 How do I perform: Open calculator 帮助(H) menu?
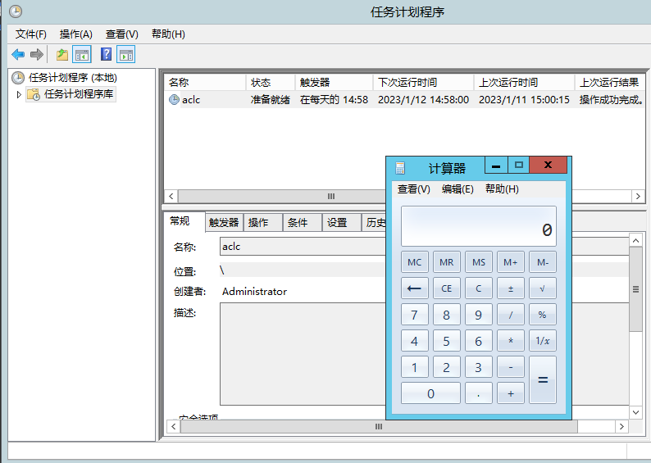click(x=502, y=189)
